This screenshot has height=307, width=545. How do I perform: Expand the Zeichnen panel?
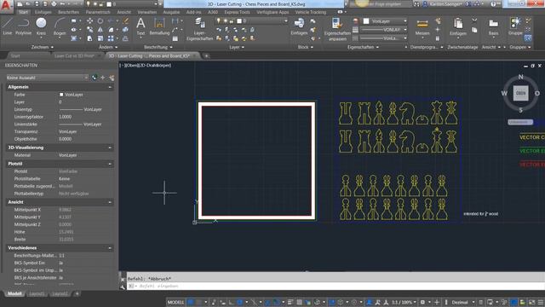coord(43,47)
